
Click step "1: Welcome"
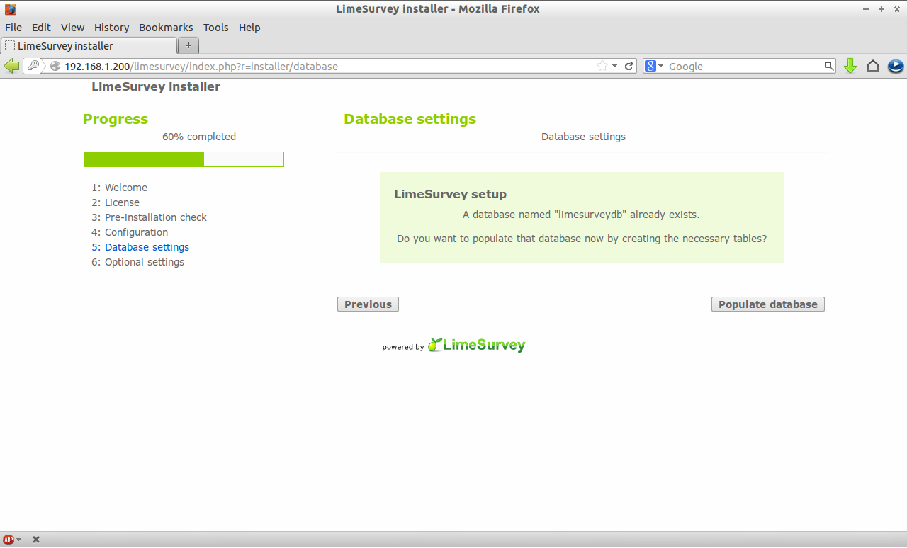click(x=119, y=188)
